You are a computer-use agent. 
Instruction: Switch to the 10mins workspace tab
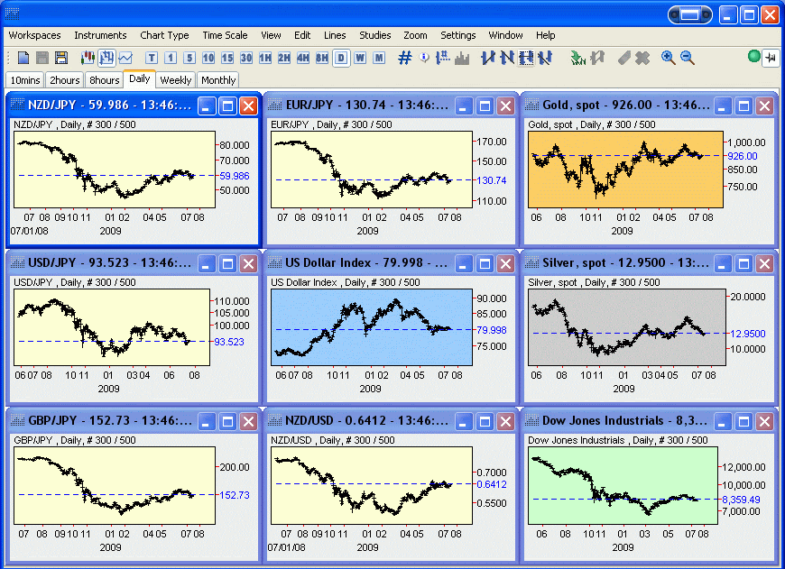point(25,80)
